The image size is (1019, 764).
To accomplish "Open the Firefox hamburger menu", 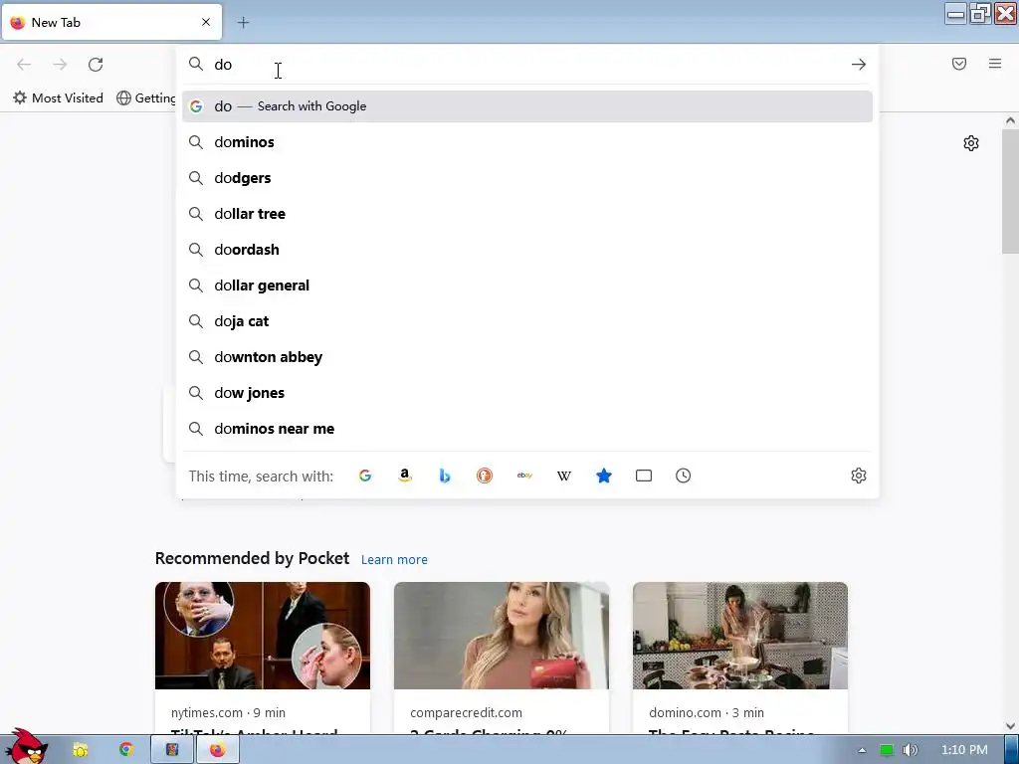I will pos(995,64).
